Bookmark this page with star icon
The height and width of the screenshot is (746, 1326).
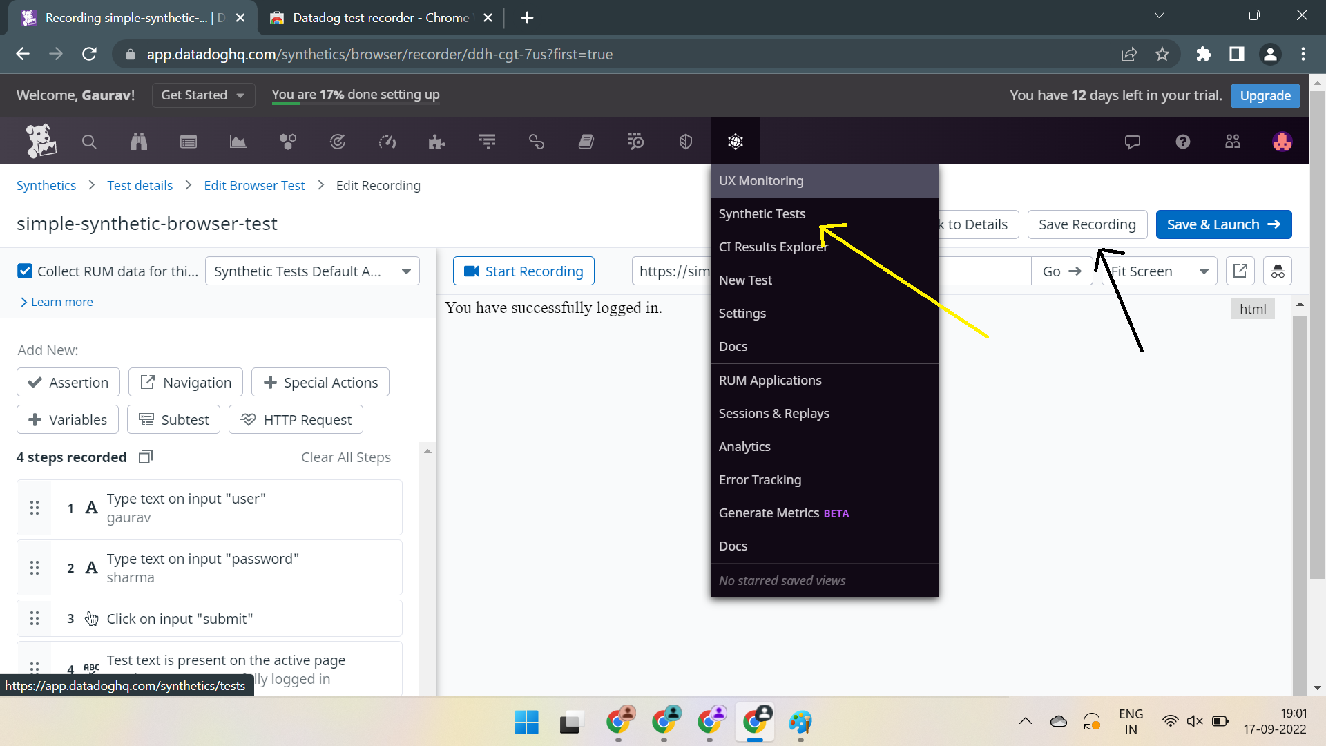coord(1162,54)
